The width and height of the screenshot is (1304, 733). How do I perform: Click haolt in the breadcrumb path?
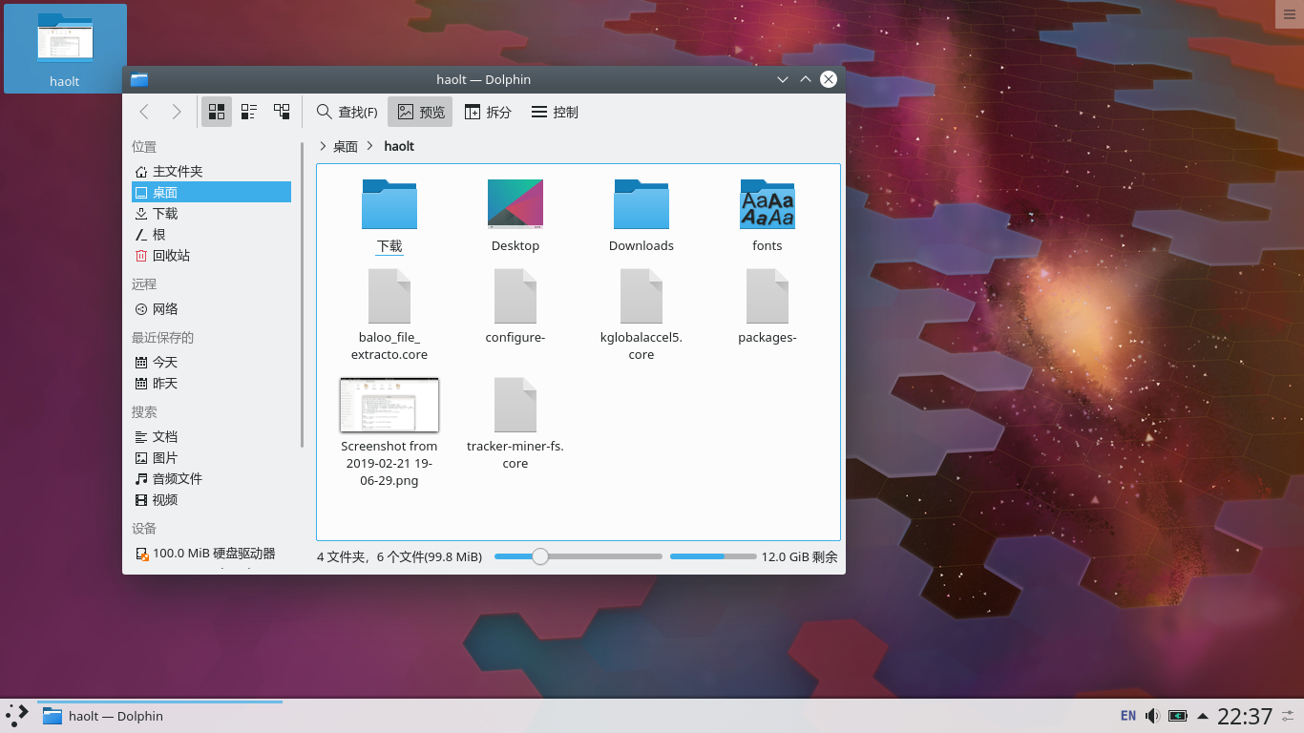pos(399,146)
